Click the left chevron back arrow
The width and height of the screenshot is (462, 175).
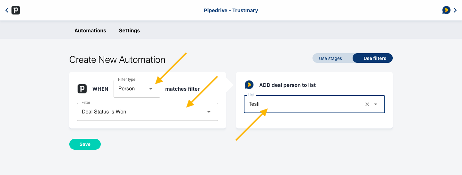pos(7,10)
